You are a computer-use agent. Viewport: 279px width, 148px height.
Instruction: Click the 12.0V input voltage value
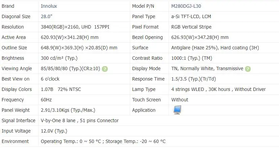click(54, 131)
